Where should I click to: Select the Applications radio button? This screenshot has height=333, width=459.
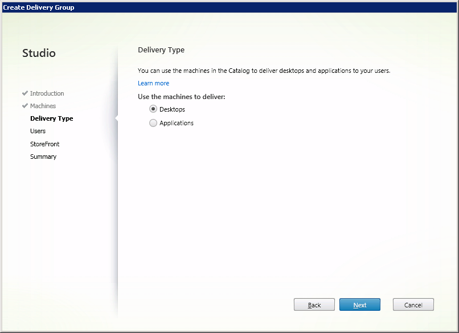[x=153, y=123]
